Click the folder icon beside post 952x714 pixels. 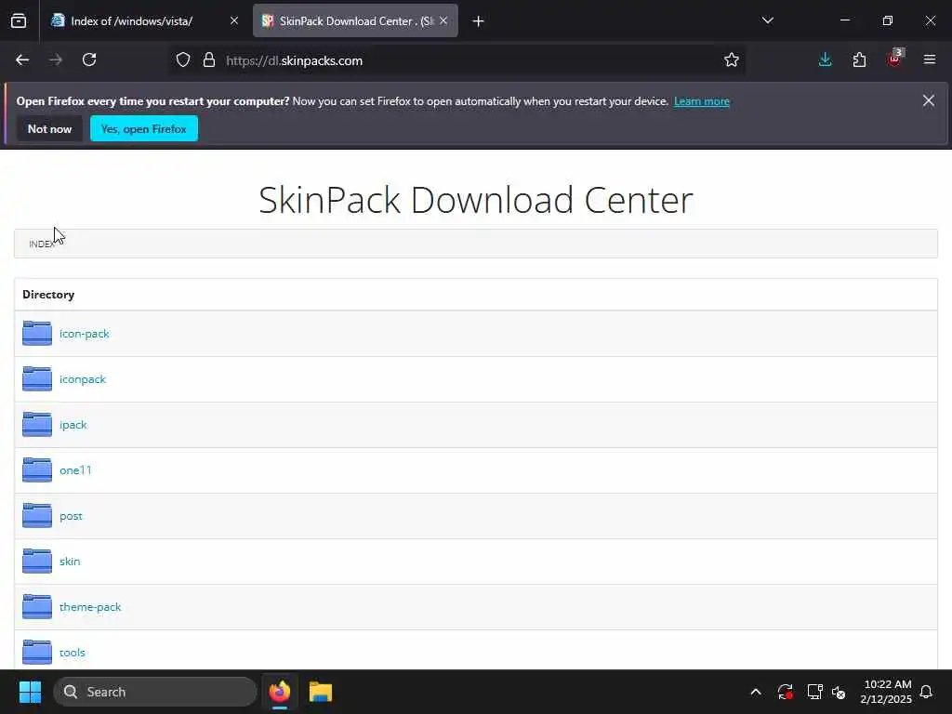point(37,515)
